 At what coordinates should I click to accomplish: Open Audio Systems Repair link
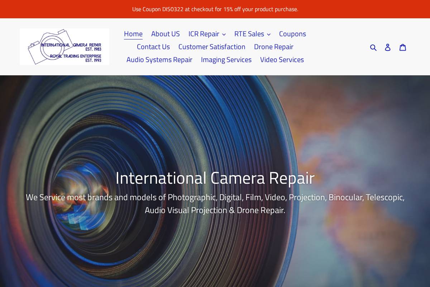pyautogui.click(x=159, y=60)
